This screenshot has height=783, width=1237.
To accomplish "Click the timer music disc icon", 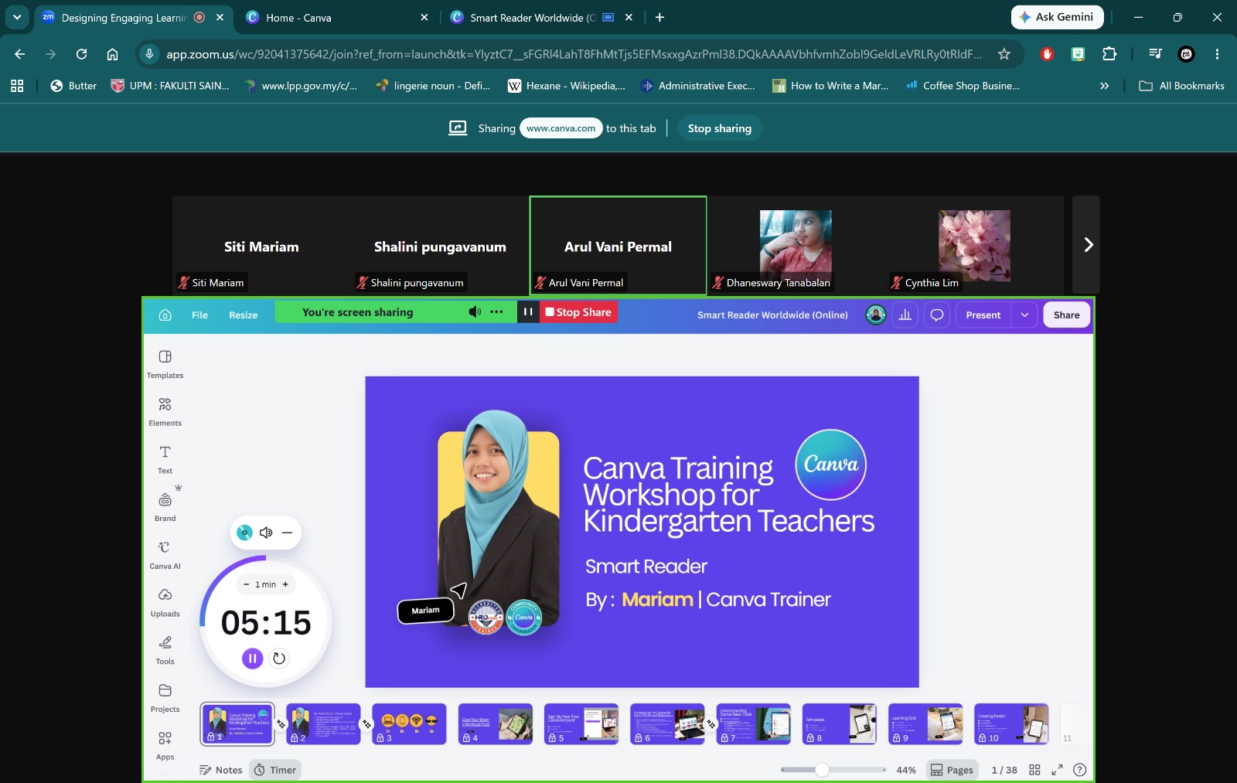I will [x=244, y=533].
